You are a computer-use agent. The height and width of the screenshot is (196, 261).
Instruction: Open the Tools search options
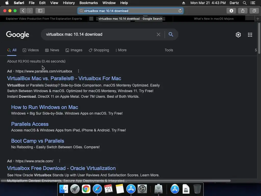click(169, 50)
